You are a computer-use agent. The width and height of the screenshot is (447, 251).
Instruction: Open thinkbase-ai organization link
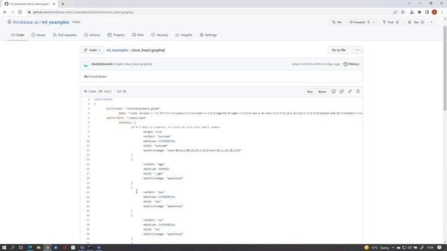click(25, 22)
